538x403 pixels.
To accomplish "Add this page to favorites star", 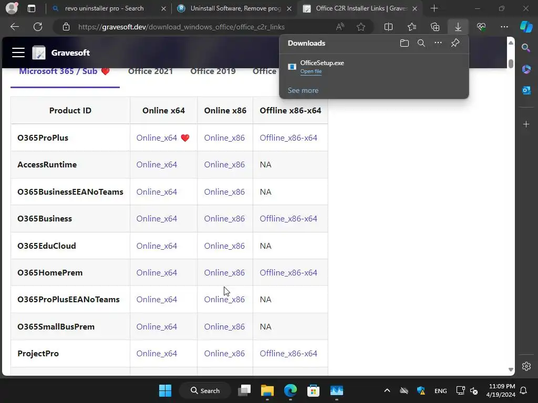I will [x=360, y=27].
